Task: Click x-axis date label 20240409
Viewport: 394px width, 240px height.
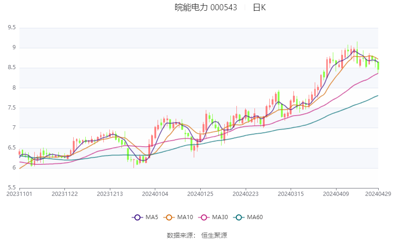Action: (336, 194)
